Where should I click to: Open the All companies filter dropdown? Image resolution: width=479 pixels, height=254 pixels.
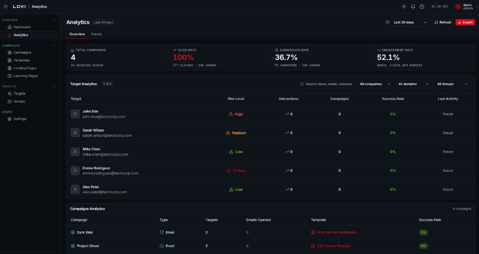(375, 84)
